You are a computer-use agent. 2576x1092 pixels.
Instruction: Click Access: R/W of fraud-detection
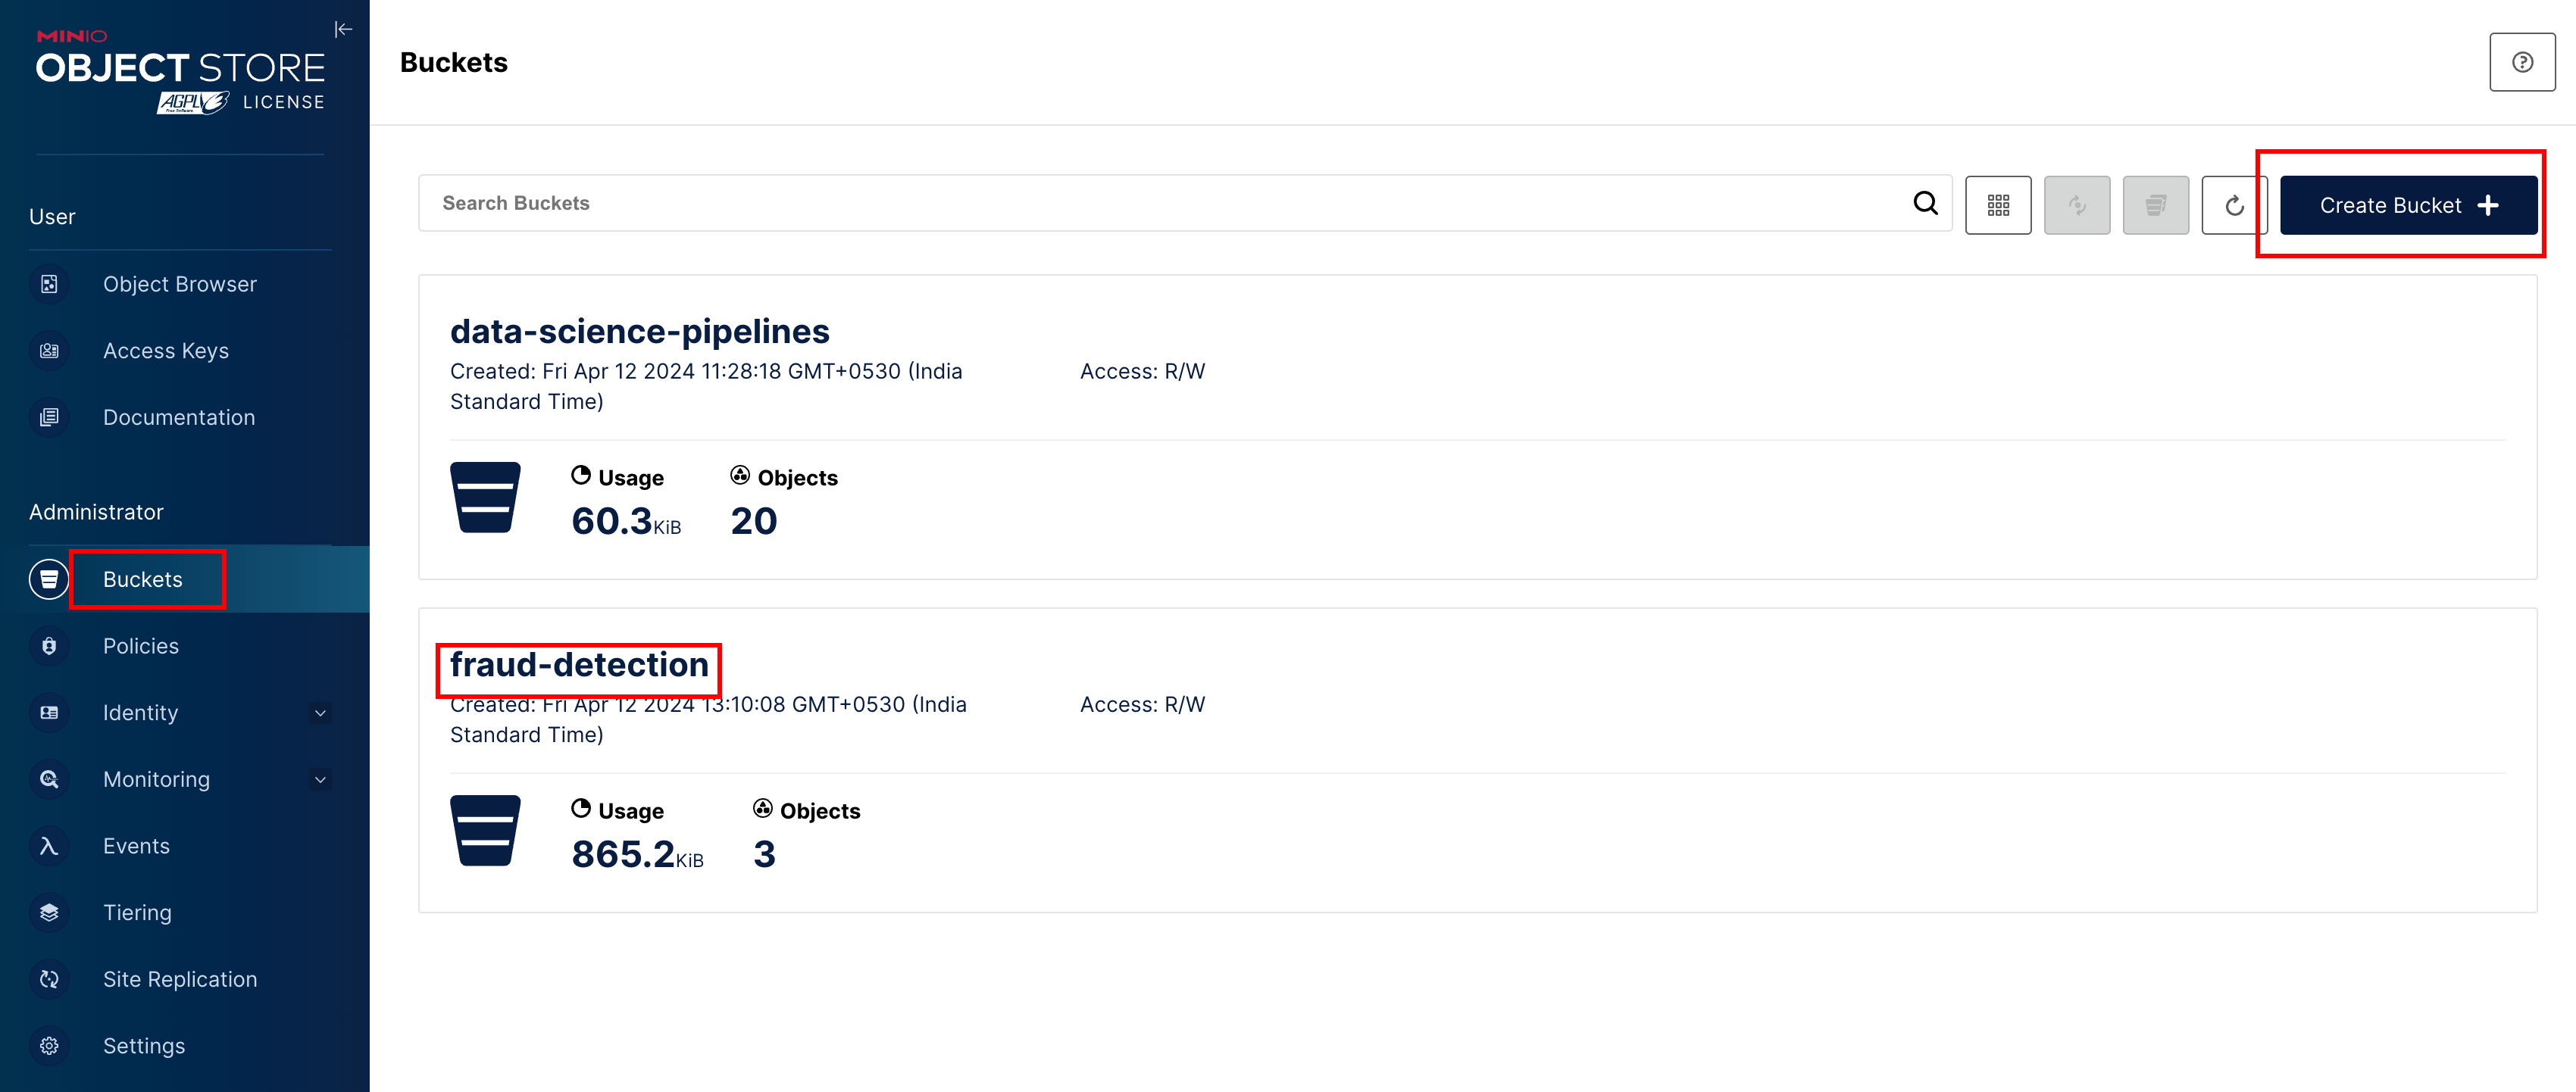coord(1142,704)
